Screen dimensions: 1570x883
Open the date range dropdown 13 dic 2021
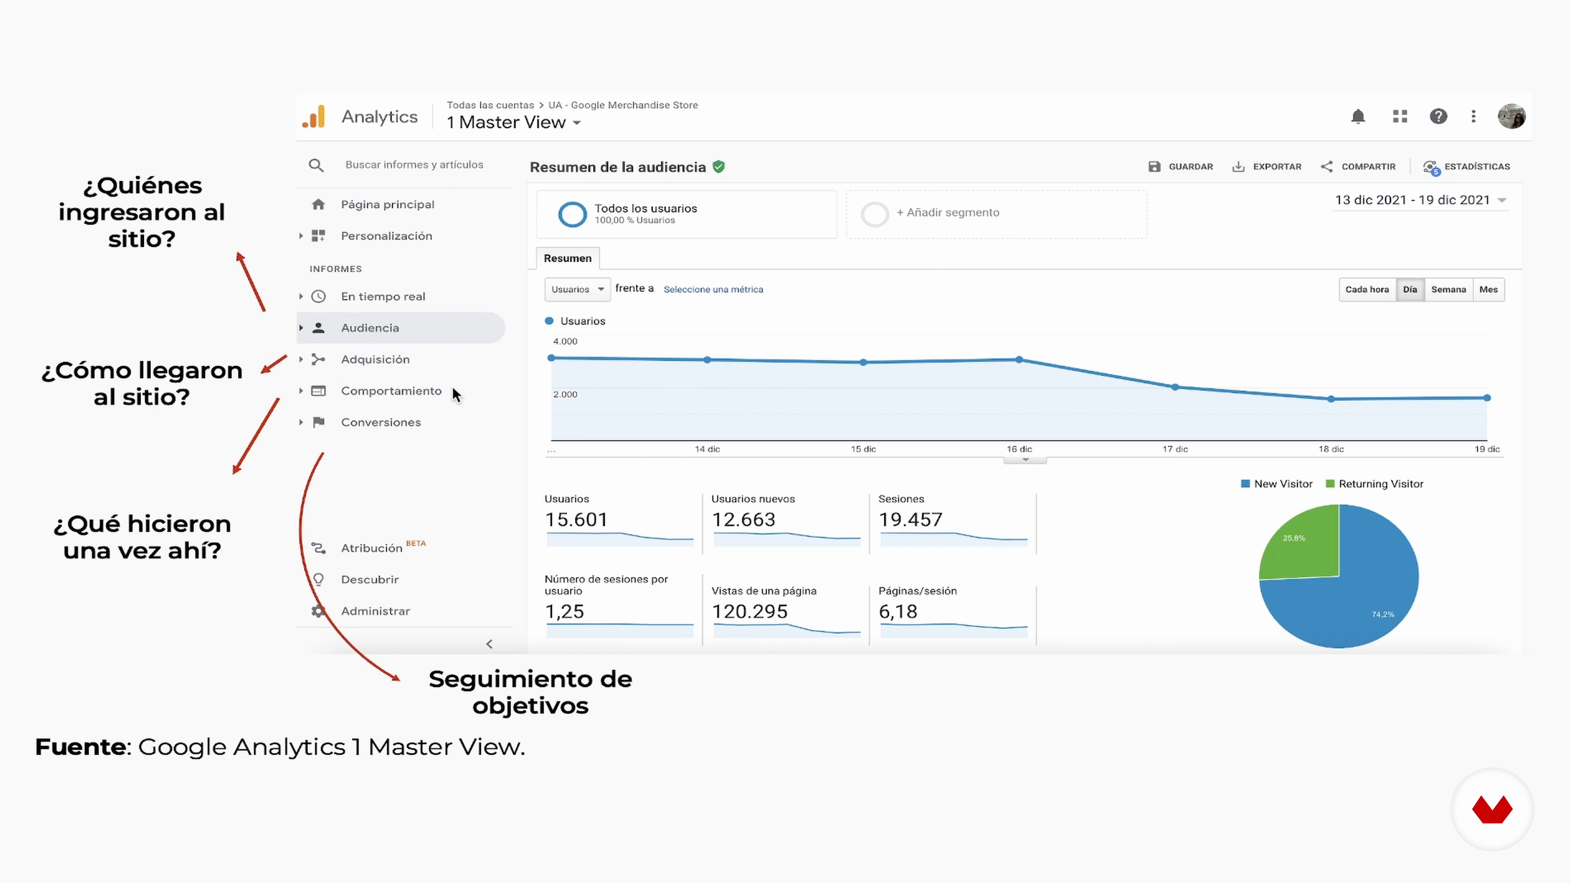click(1421, 200)
